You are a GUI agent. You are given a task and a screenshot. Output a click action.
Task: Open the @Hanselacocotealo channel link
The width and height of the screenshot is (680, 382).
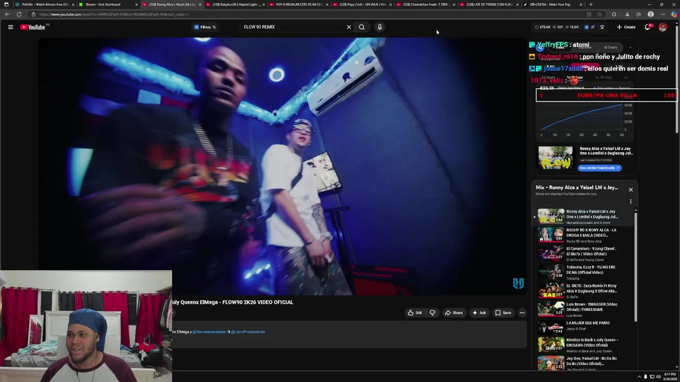tap(209, 332)
